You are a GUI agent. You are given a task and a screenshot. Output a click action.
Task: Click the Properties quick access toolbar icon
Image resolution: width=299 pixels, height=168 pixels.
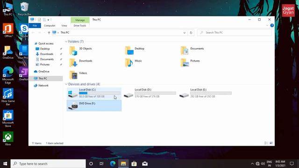tap(39, 20)
